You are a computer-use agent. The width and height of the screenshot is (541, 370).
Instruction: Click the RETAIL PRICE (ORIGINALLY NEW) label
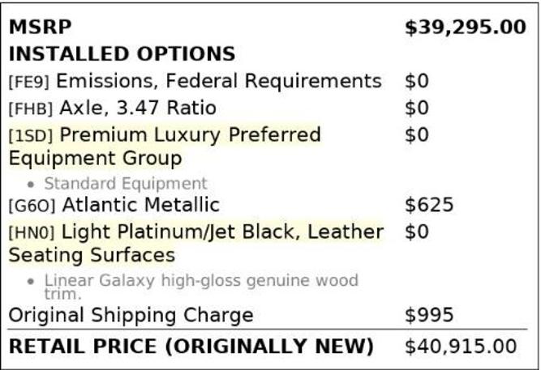pos(191,347)
